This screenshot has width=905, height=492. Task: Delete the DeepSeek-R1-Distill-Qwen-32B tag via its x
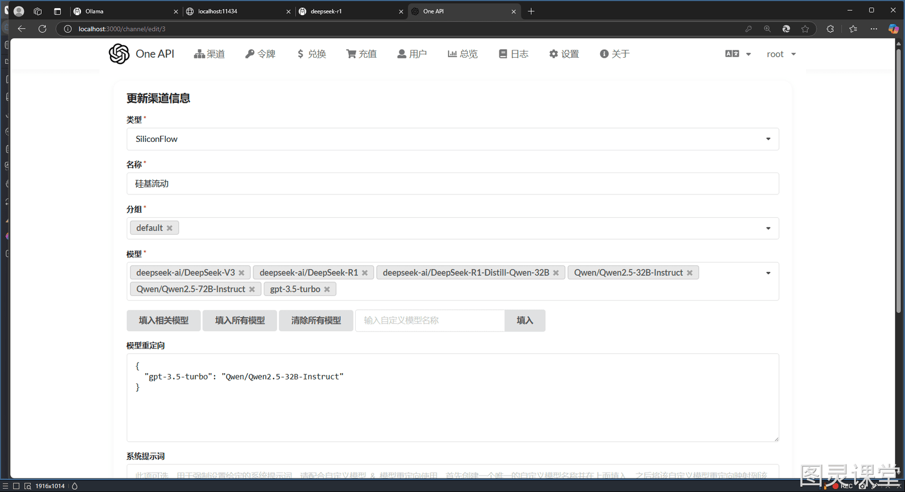[556, 273]
